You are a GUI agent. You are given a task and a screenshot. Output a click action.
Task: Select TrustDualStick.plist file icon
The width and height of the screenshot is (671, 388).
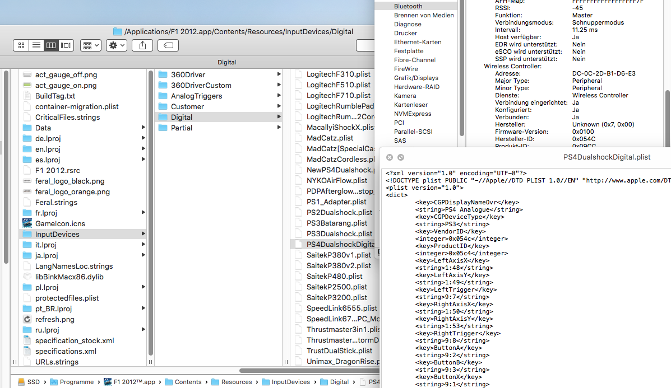coord(299,351)
